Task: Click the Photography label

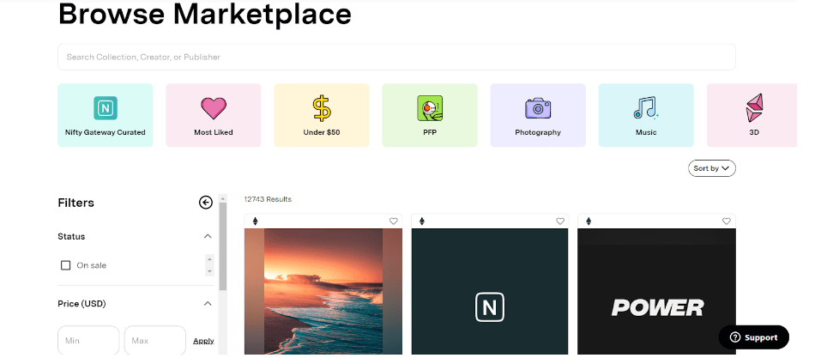Action: click(x=538, y=132)
